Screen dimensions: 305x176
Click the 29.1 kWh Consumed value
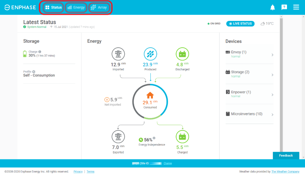150,102
